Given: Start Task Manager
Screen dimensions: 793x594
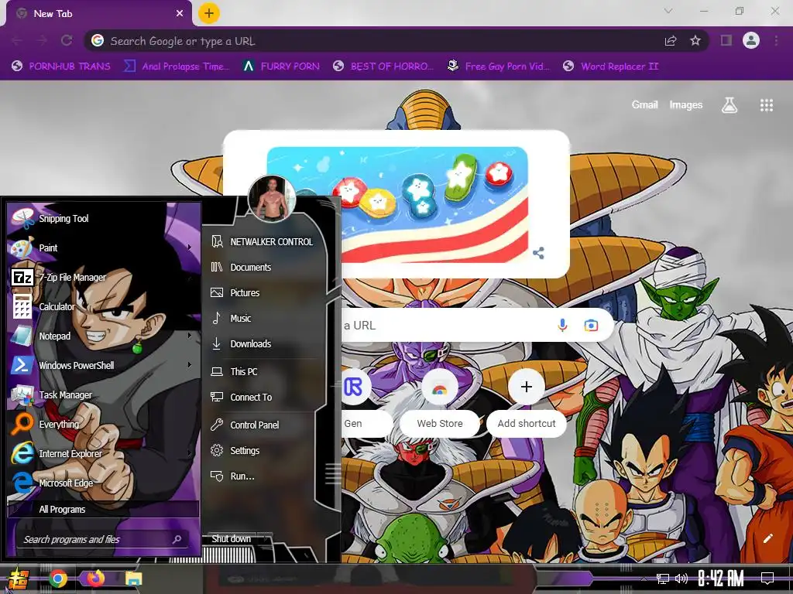Looking at the screenshot, I should [104, 394].
